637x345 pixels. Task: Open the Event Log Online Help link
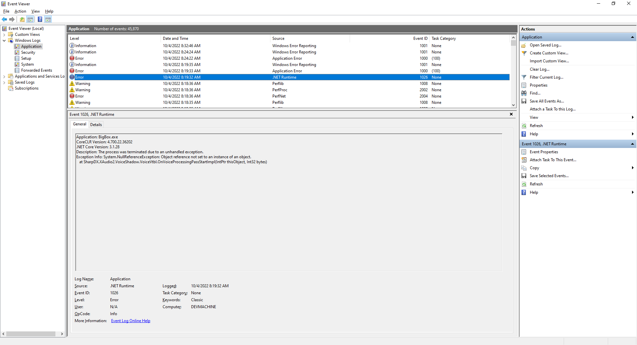(131, 321)
